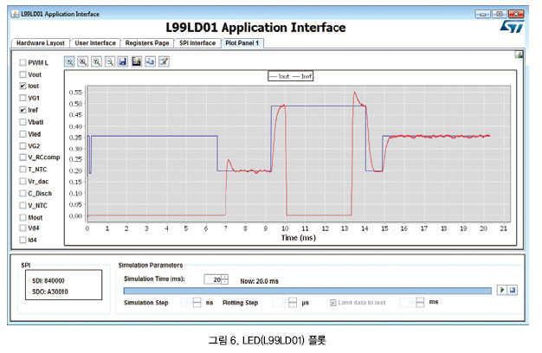The width and height of the screenshot is (542, 353).
Task: Enable the Vr_dac signal checkbox
Action: coord(23,181)
